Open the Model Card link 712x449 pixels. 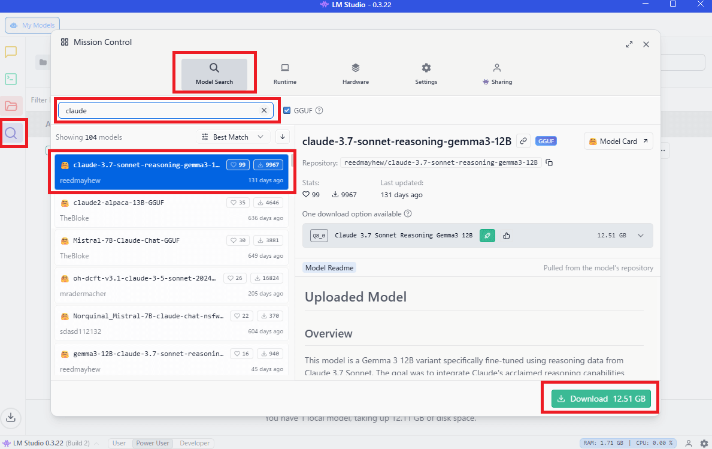coord(619,141)
